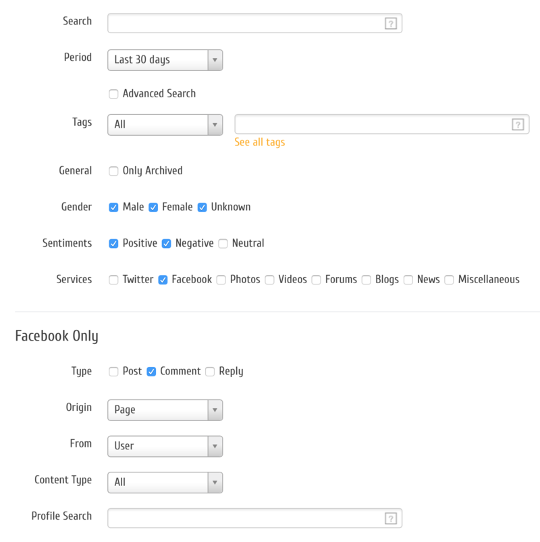Check the Reply type checkbox
The width and height of the screenshot is (540, 542).
coord(210,372)
